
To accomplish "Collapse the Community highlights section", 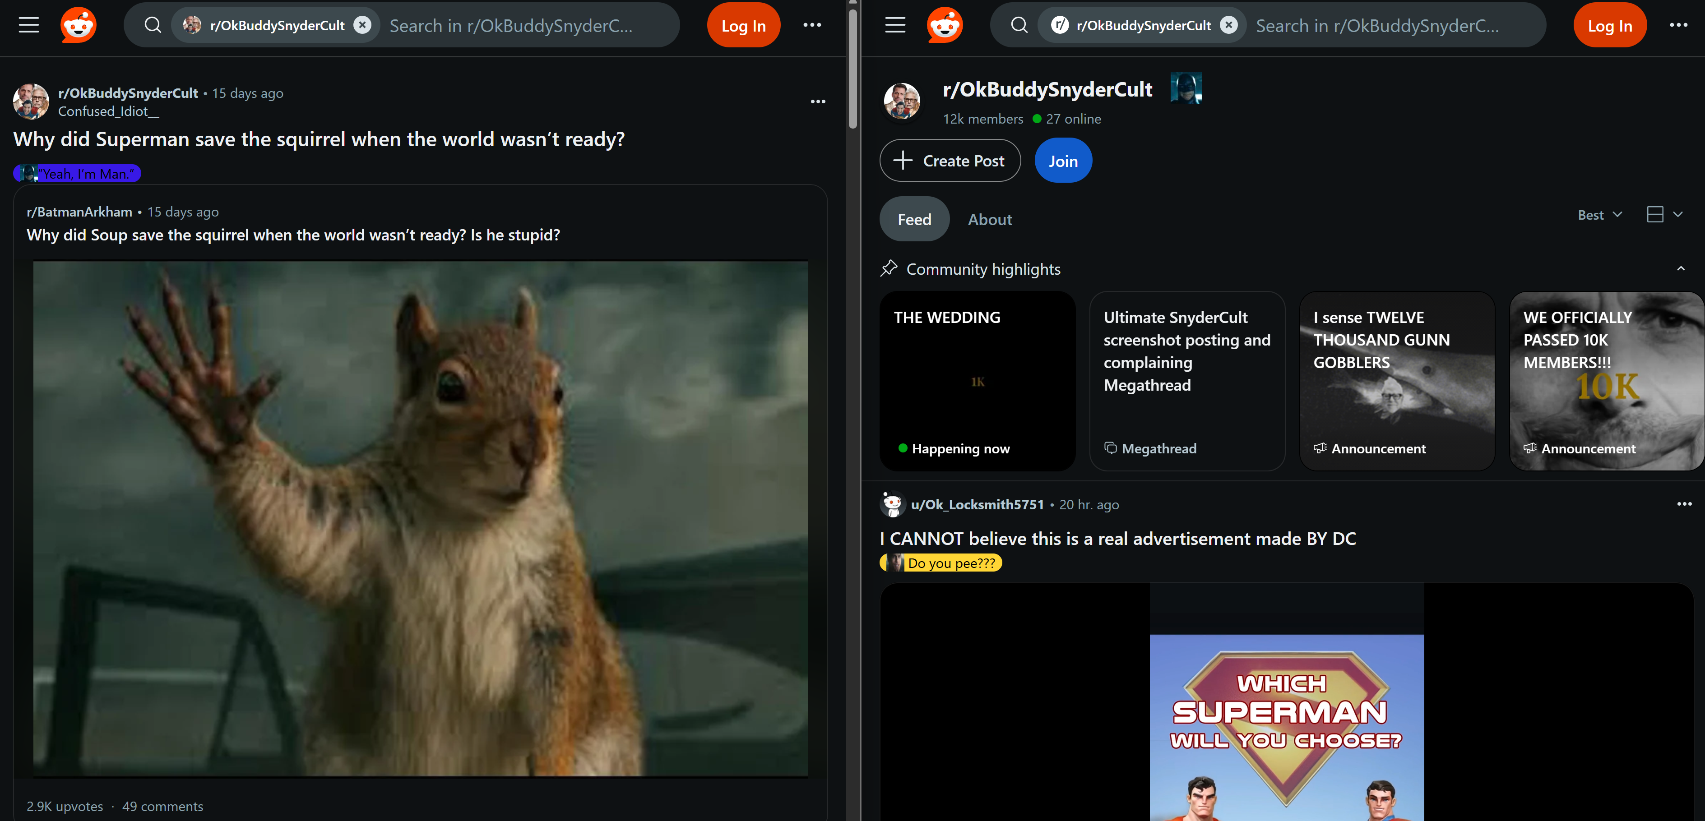I will pyautogui.click(x=1681, y=268).
